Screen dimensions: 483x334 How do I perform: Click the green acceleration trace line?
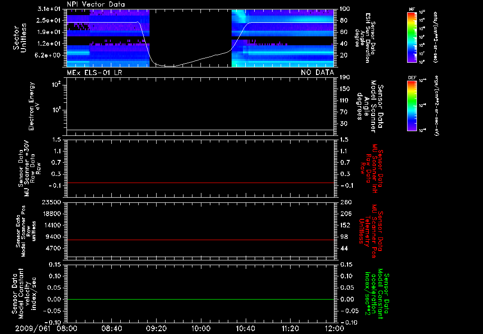200,299
